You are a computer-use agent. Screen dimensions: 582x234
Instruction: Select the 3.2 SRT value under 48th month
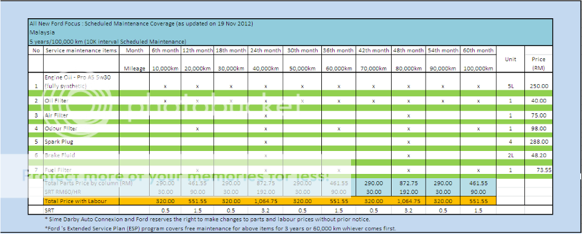tap(408, 210)
